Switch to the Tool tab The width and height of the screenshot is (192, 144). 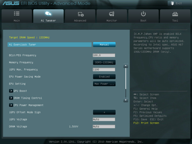pos(175,16)
